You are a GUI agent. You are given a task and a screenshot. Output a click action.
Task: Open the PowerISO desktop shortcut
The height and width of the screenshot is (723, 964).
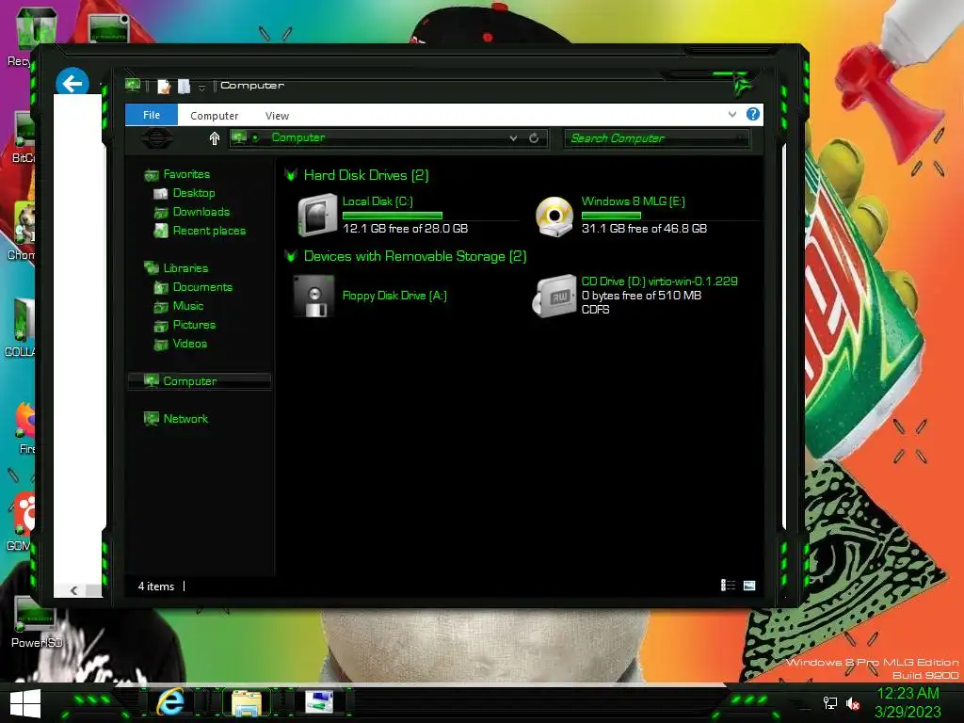click(x=36, y=622)
